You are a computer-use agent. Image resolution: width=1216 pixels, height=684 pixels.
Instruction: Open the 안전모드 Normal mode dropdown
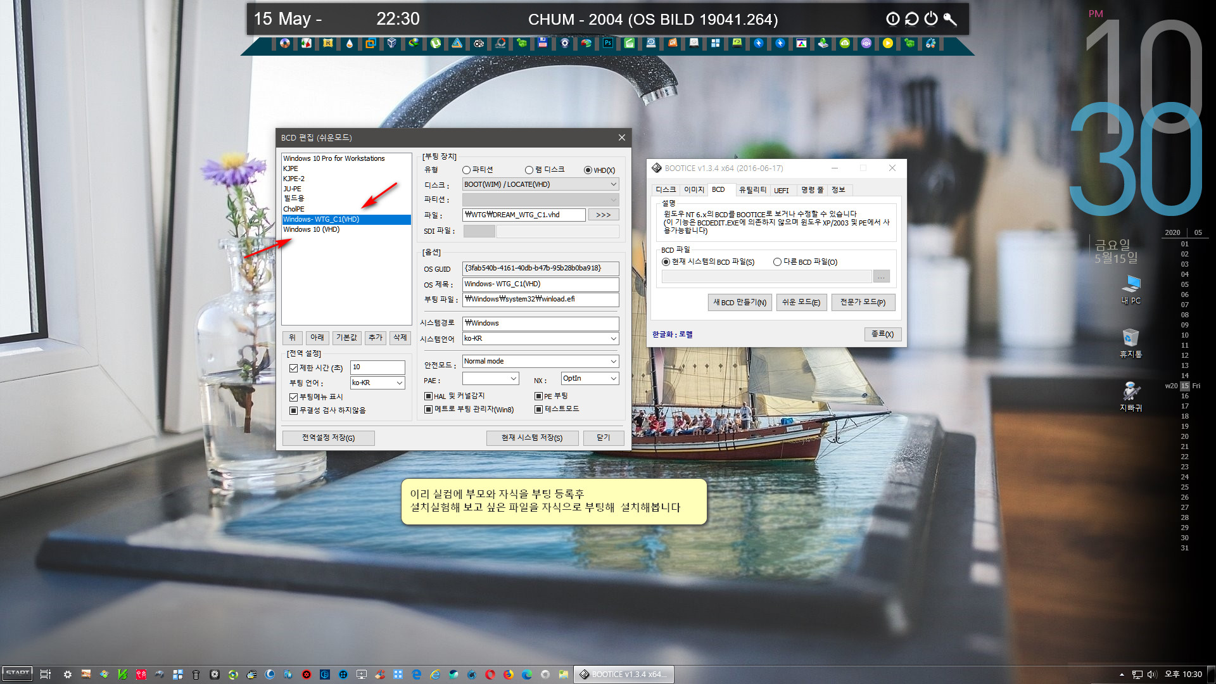540,361
